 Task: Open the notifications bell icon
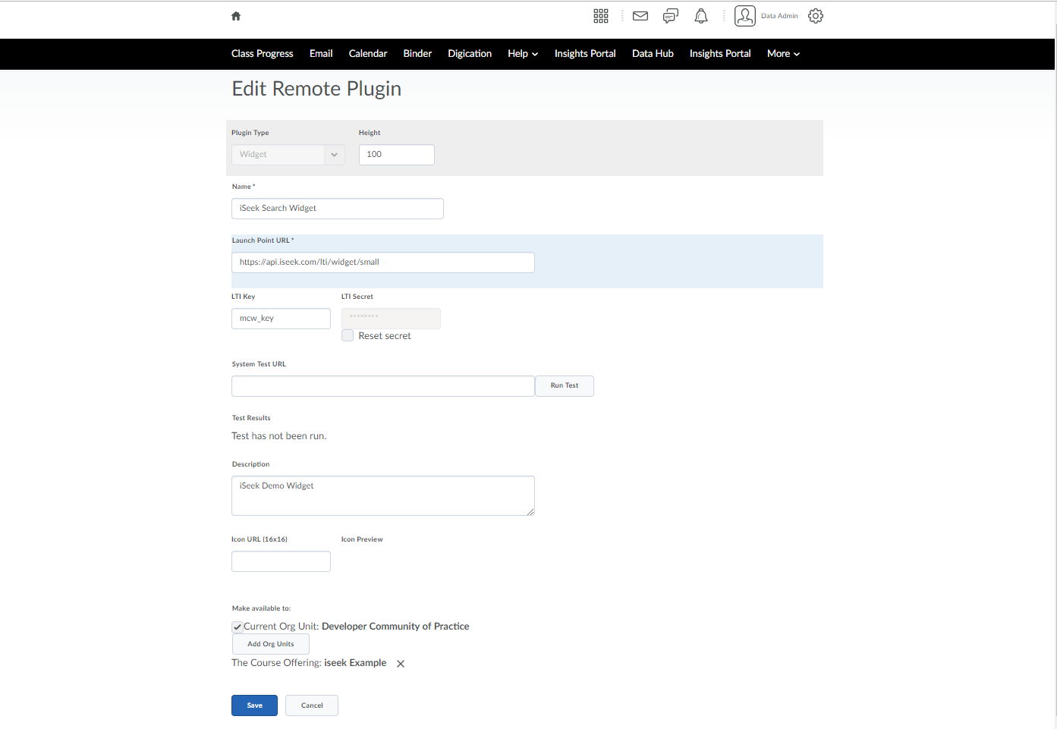coord(701,16)
